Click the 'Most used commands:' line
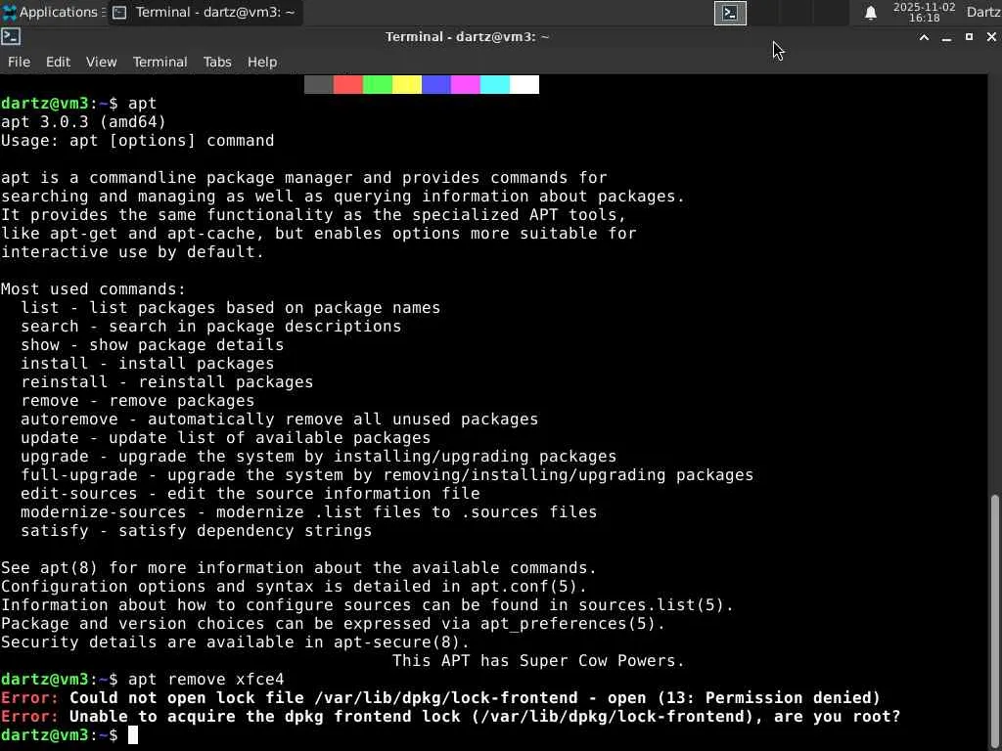This screenshot has width=1002, height=751. point(93,289)
